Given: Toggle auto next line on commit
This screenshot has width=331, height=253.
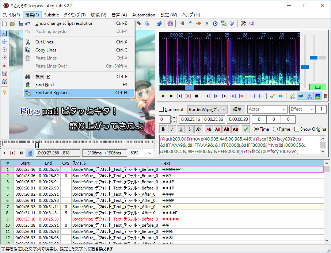Looking at the screenshot, I should [301, 96].
